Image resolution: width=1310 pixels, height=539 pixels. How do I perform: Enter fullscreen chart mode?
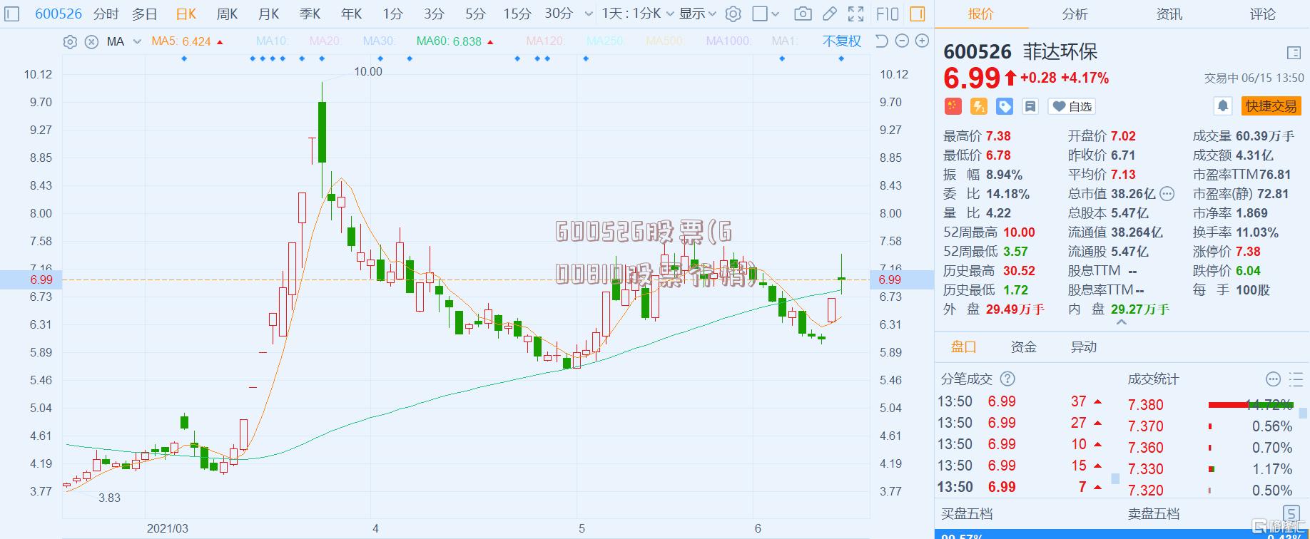pyautogui.click(x=855, y=14)
